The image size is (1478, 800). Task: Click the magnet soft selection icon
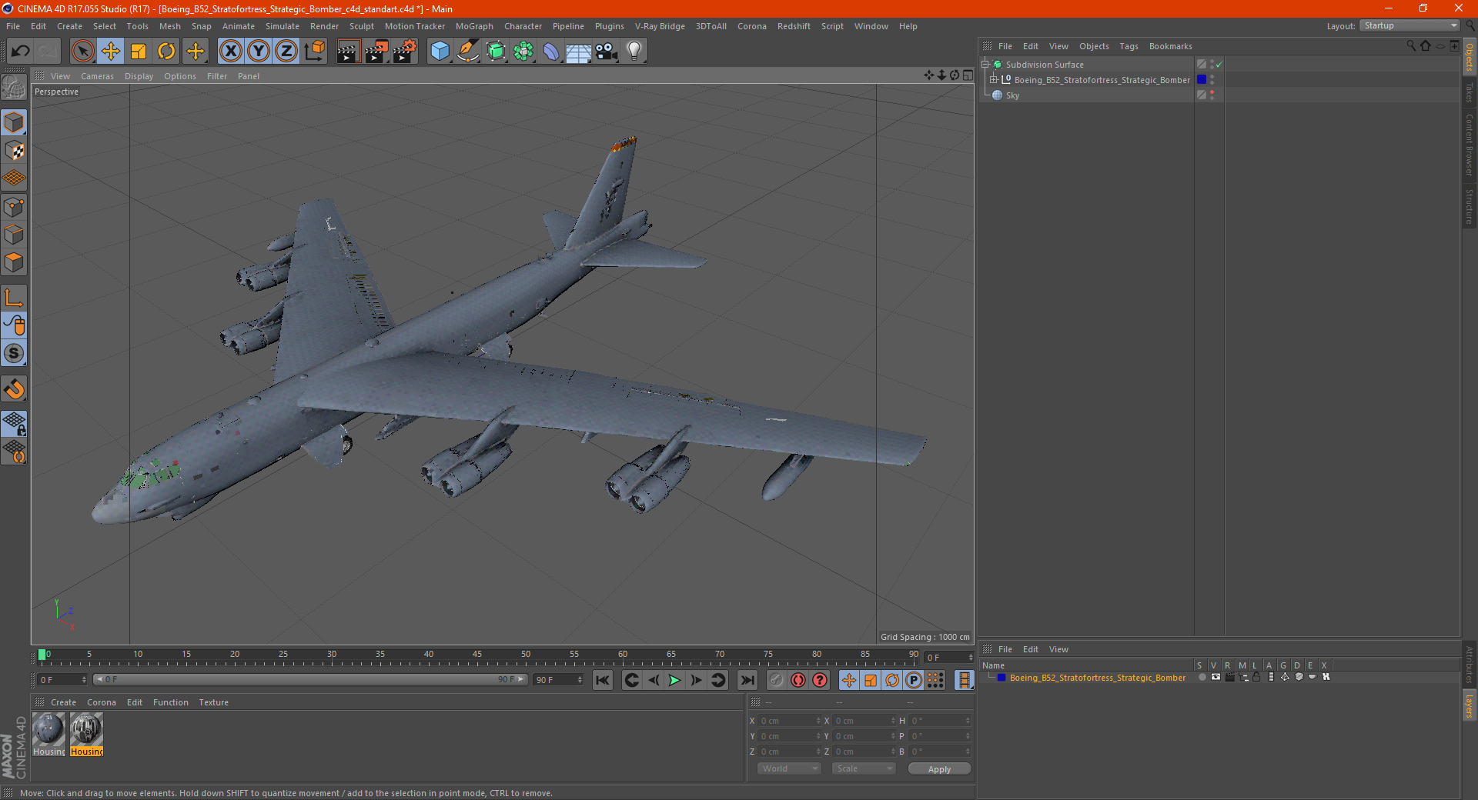tap(14, 389)
